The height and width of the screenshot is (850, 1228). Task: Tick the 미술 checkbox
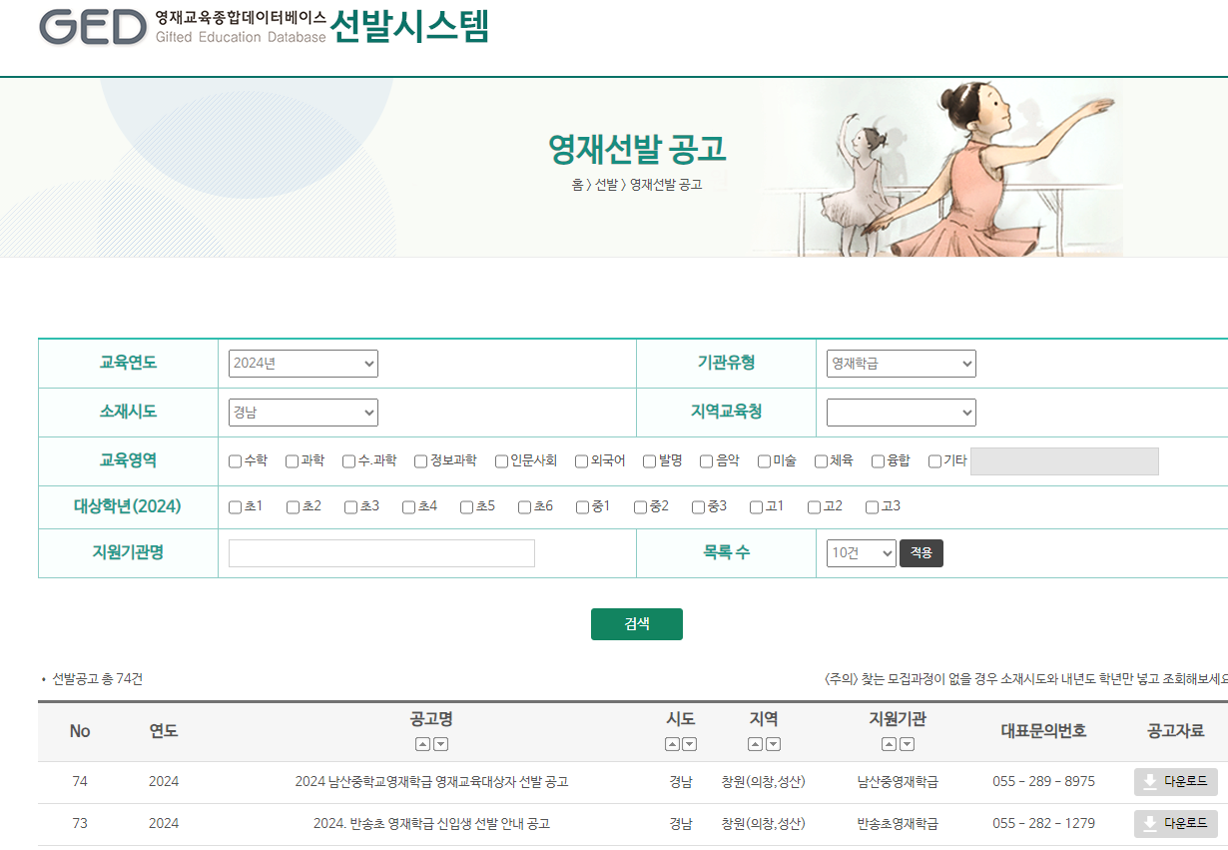(x=764, y=461)
